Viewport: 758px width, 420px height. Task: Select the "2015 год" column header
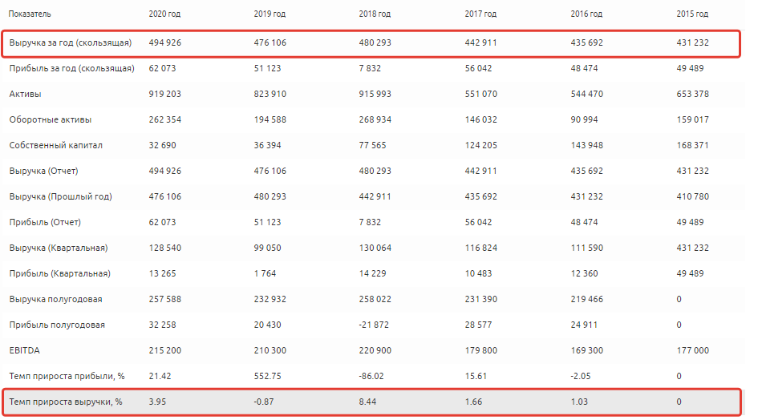click(x=691, y=14)
